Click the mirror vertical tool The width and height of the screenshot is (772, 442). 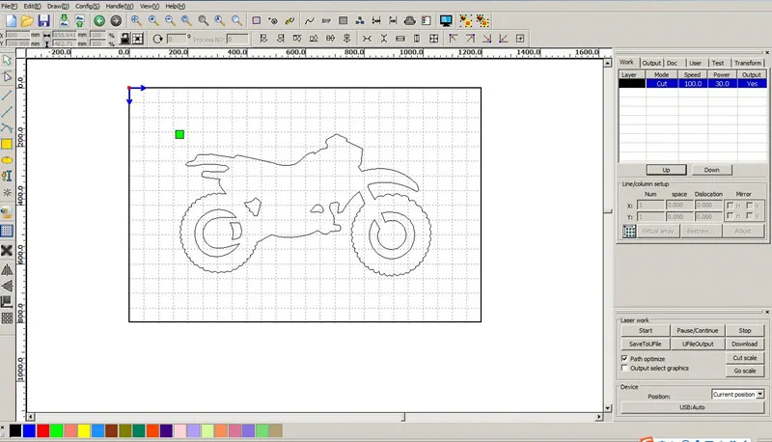(7, 286)
